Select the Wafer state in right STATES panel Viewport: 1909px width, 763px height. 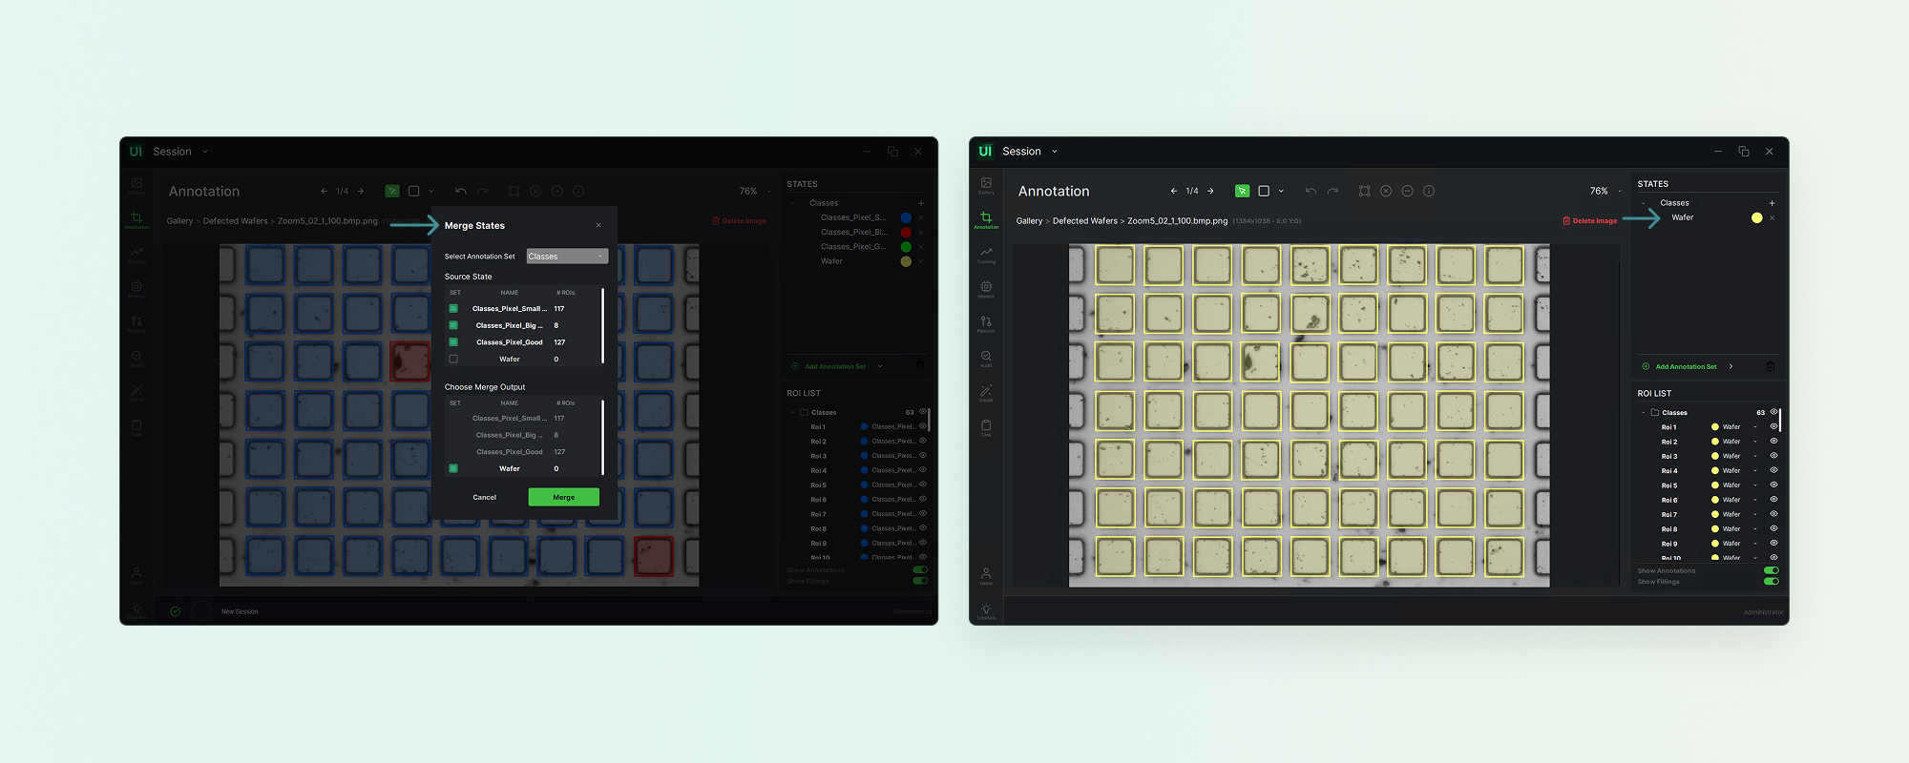click(x=1682, y=217)
